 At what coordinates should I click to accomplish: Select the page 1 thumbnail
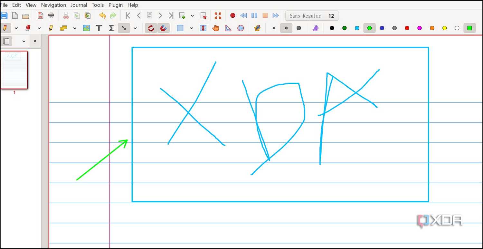click(x=14, y=70)
